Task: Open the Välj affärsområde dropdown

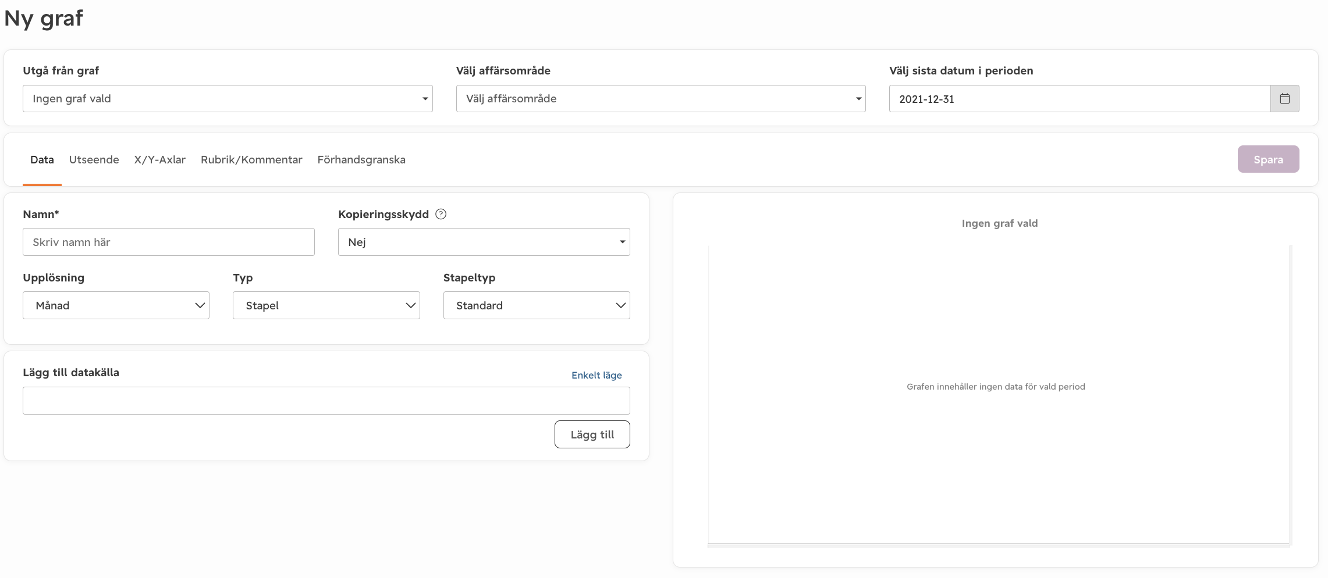Action: 661,99
